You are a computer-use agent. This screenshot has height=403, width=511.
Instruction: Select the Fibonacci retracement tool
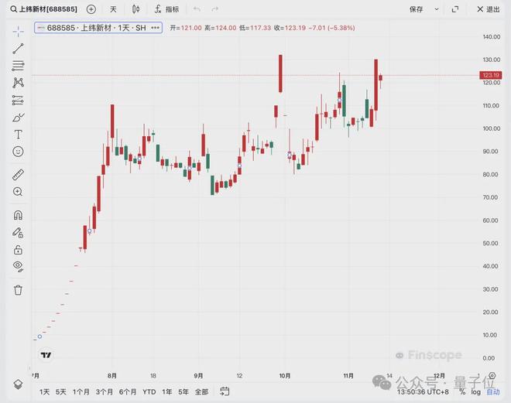19,66
